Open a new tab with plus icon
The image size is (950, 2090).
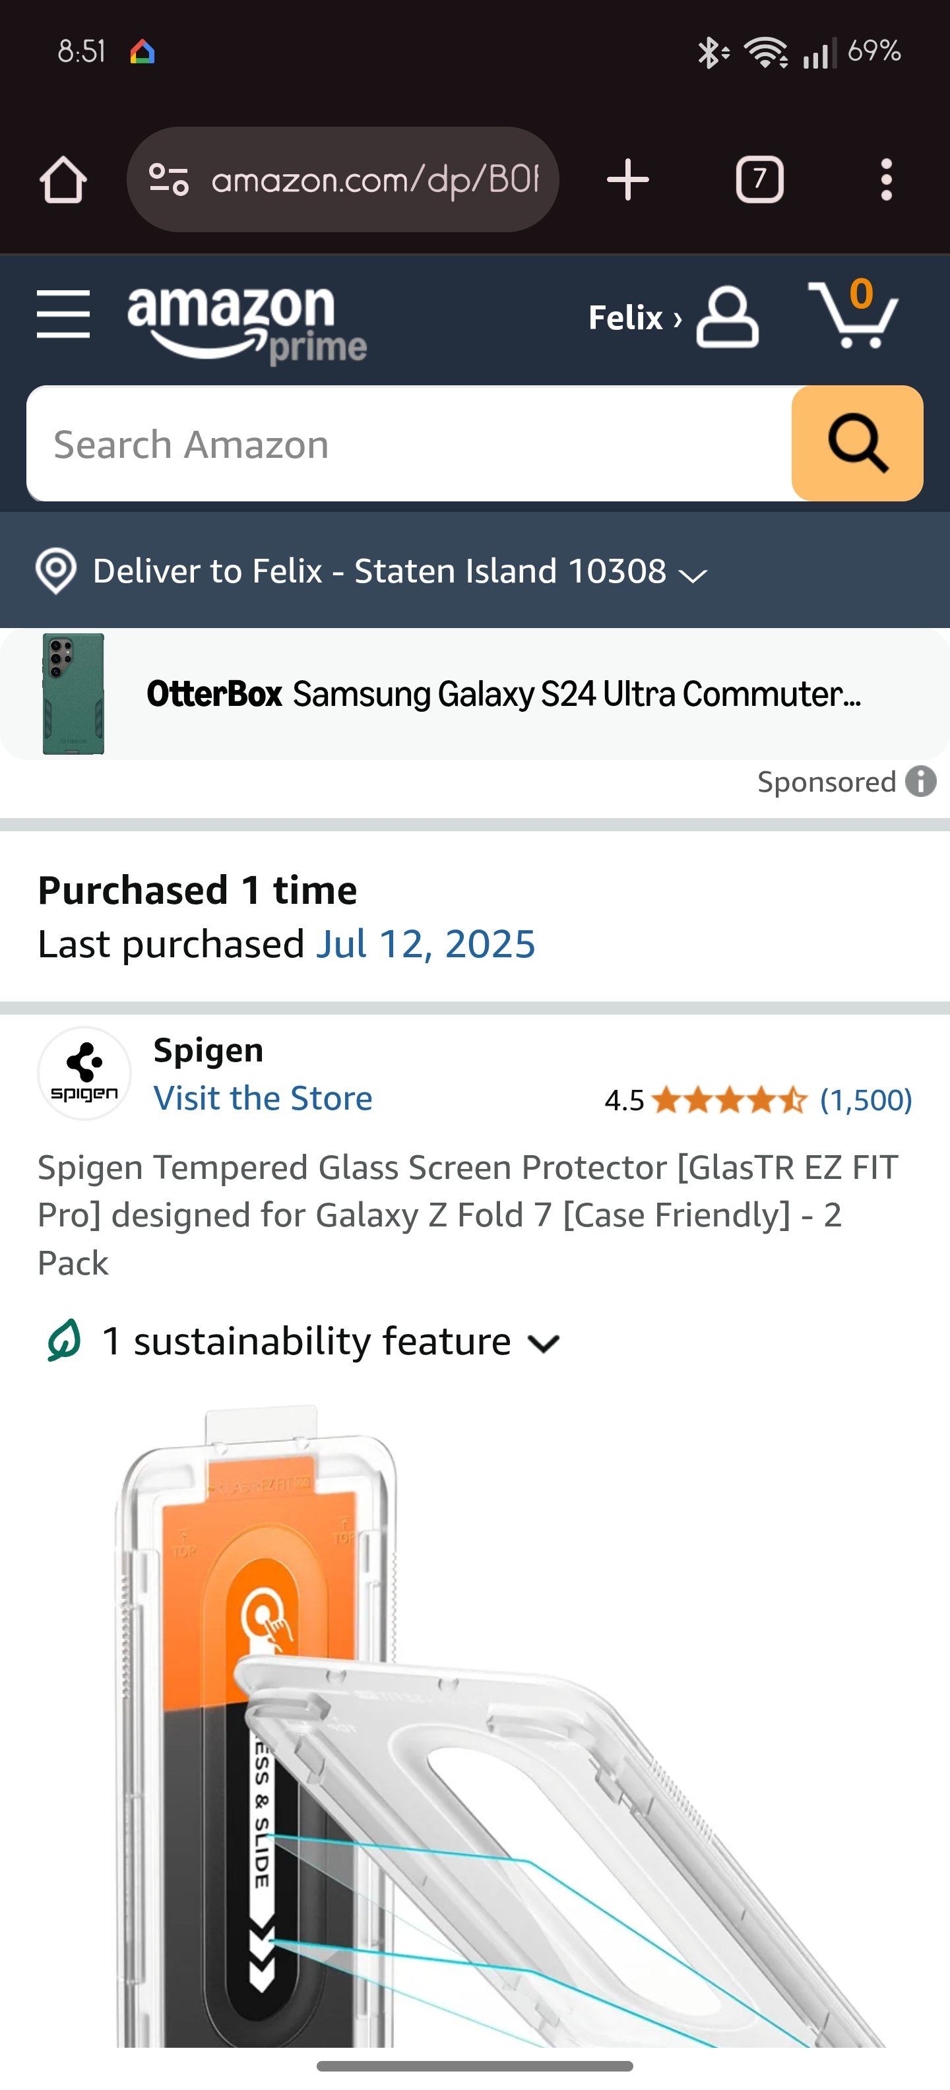pyautogui.click(x=627, y=179)
